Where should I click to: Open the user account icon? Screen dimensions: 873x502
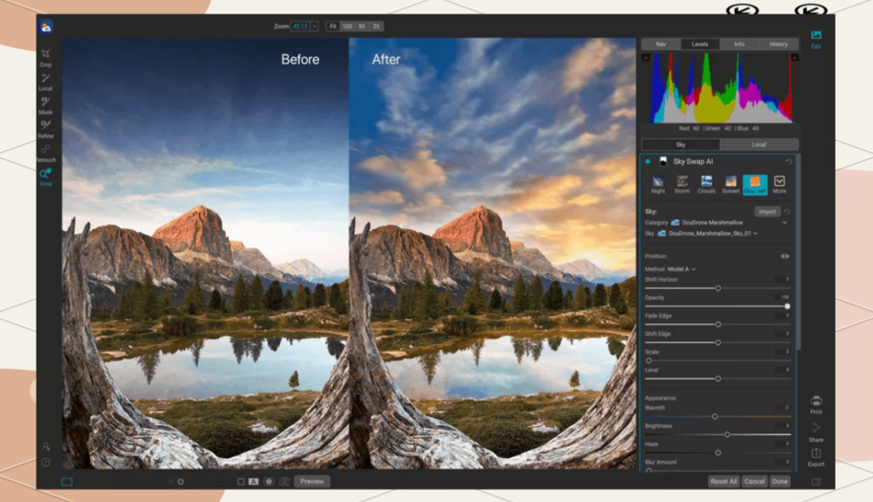45,447
